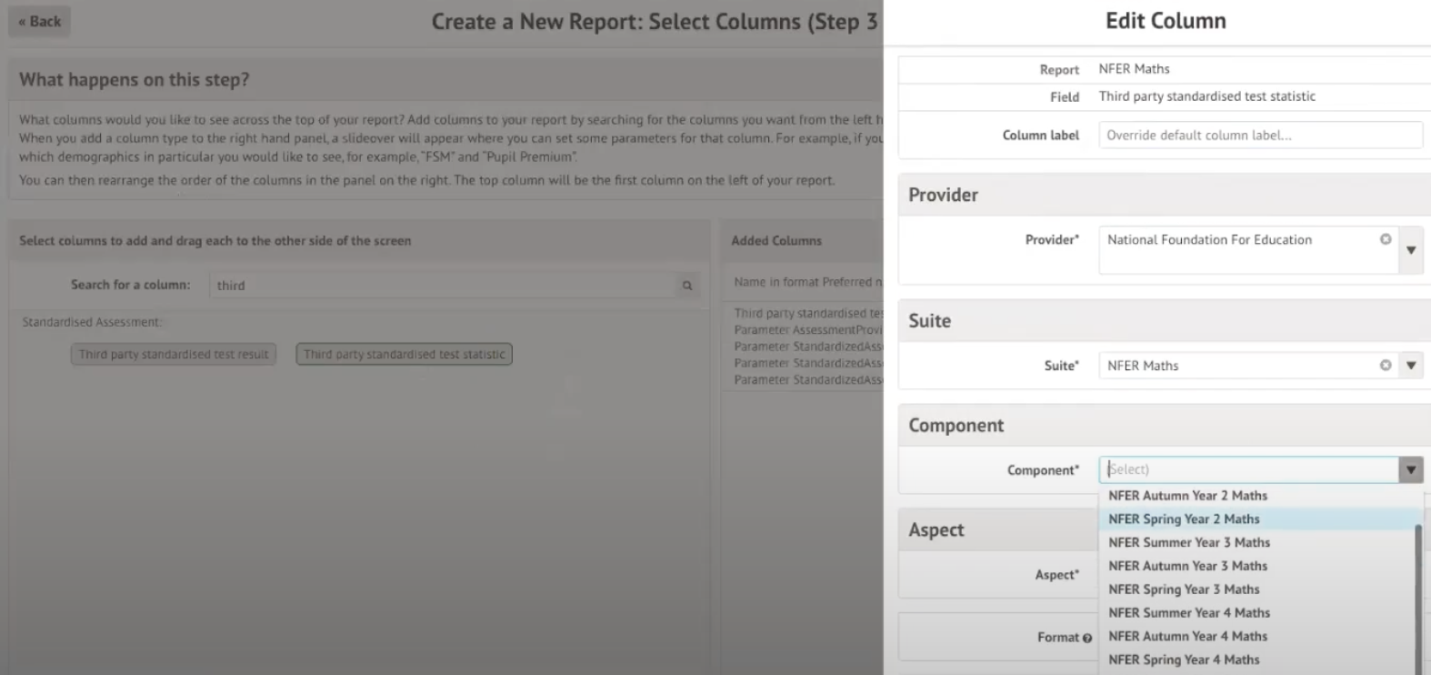Choose NFER Autumn Year 3 Maths
The height and width of the screenshot is (675, 1431).
click(x=1187, y=566)
